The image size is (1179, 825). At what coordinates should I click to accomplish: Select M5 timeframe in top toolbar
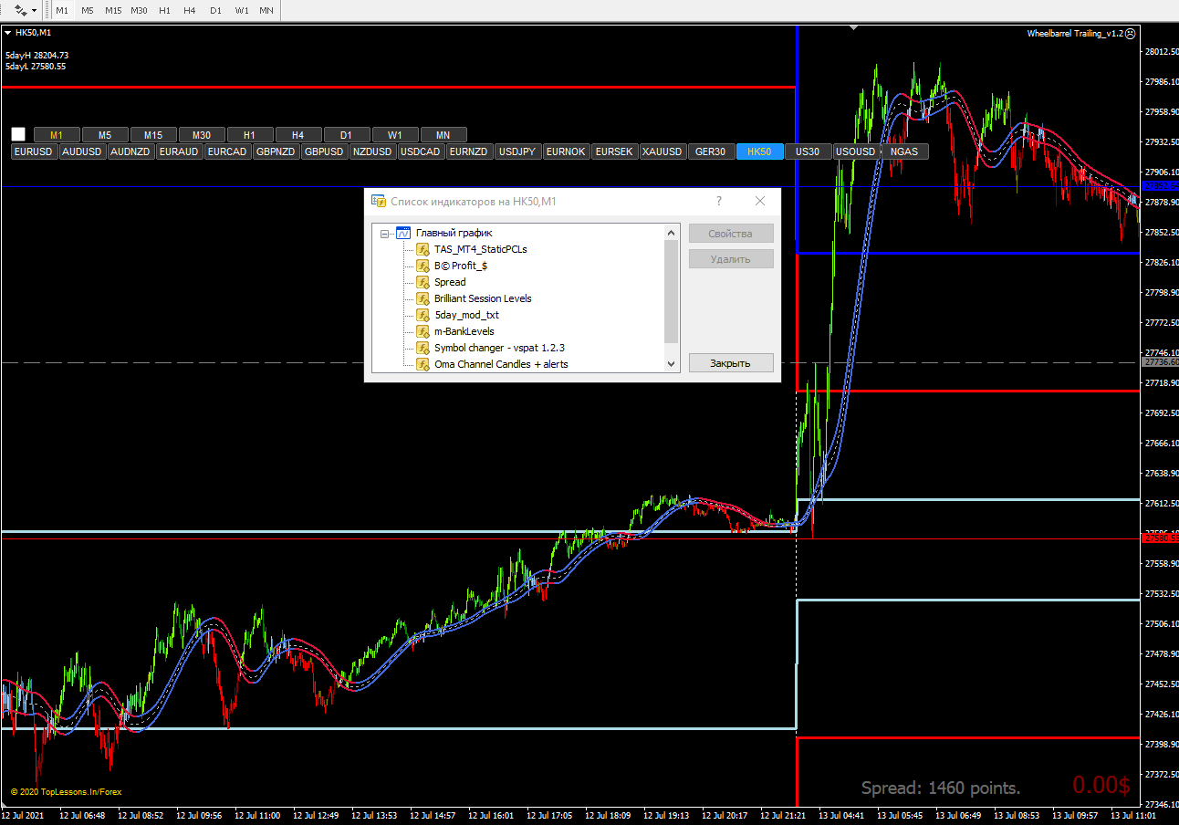coord(87,10)
